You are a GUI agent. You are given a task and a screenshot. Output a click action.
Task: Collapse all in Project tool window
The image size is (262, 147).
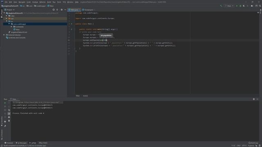coord(57,10)
